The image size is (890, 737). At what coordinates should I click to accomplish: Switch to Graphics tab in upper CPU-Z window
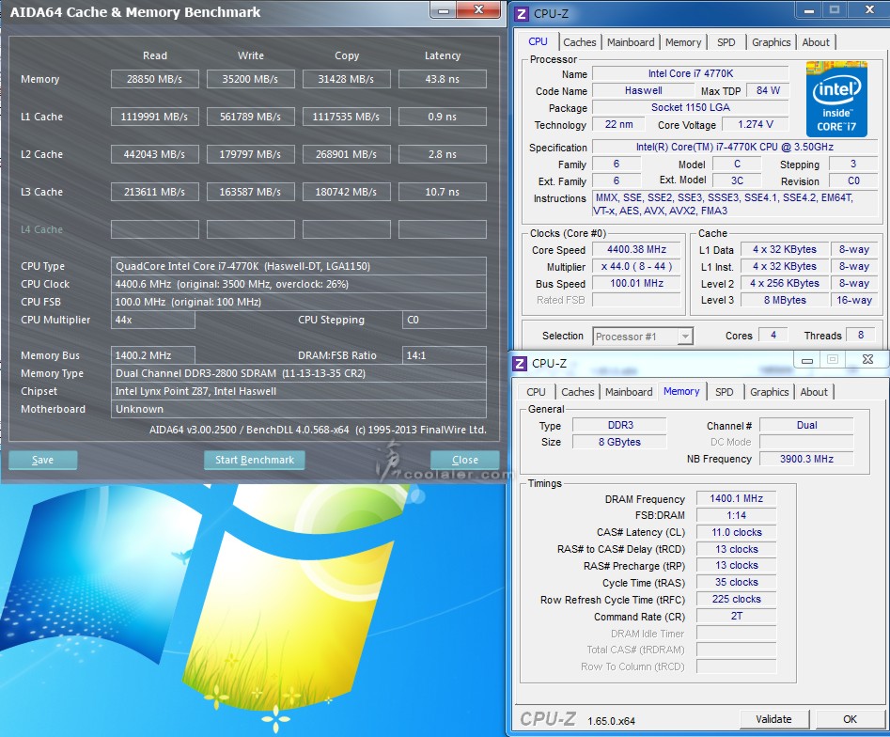pos(771,42)
